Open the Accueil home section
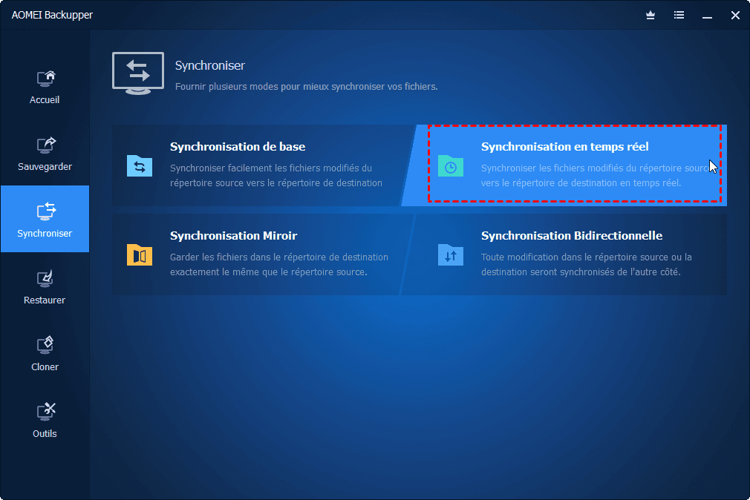Viewport: 750px width, 500px height. [45, 87]
